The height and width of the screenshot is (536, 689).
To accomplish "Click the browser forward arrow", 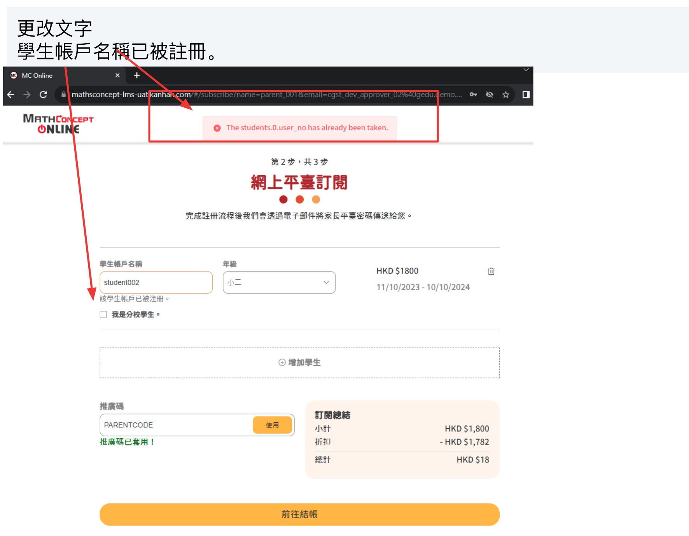I will 27,95.
